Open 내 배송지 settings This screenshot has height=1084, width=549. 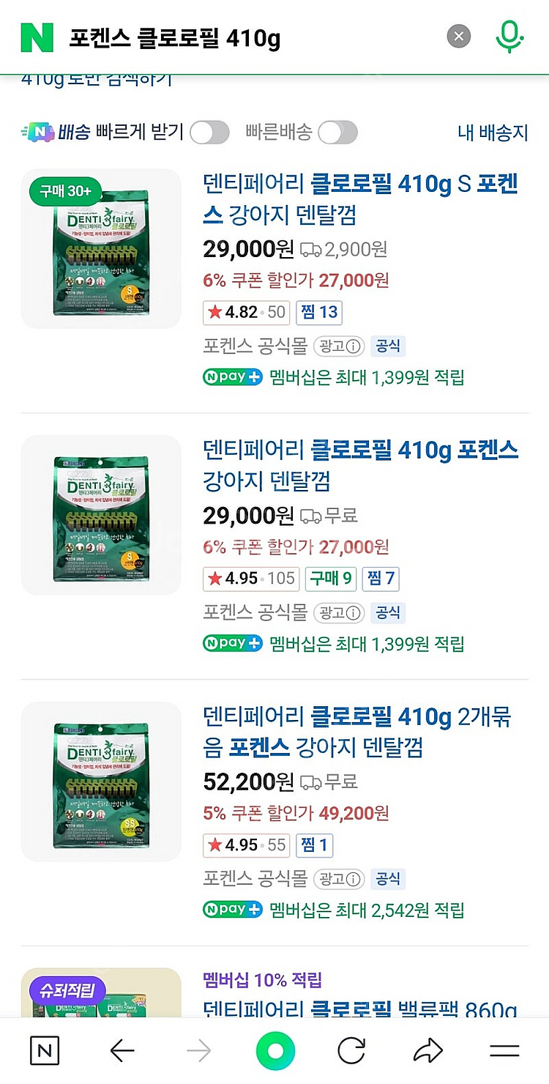pyautogui.click(x=493, y=133)
